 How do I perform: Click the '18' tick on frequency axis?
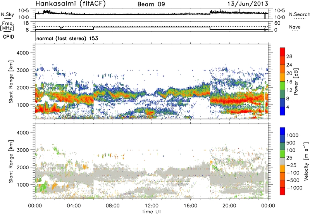coord(26,23)
